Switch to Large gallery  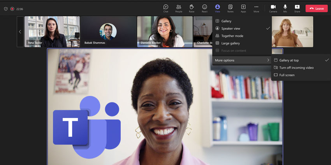[x=242, y=43]
